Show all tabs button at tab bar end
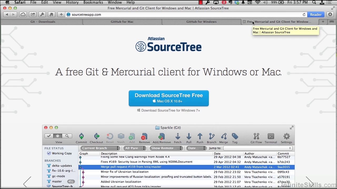Screen dimensions: 337x189 click(x=332, y=22)
